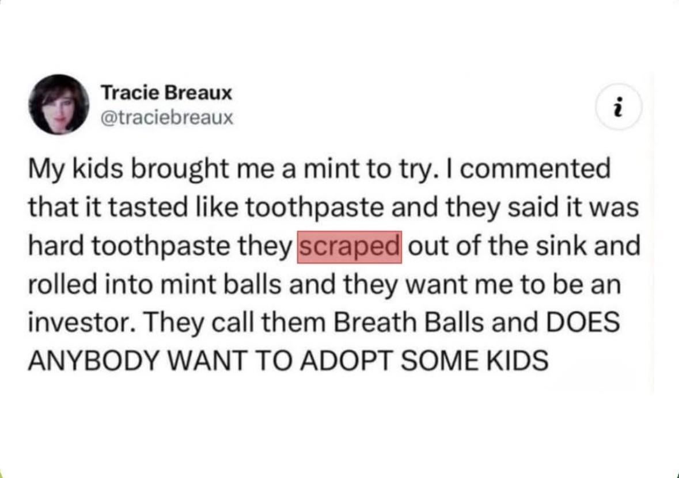Open Tracie Breaux's profile picture
This screenshot has width=679, height=478.
[58, 104]
